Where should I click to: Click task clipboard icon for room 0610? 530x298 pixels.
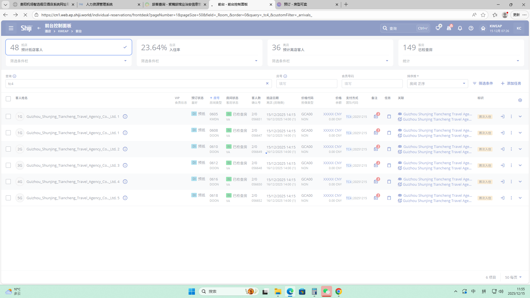389,149
